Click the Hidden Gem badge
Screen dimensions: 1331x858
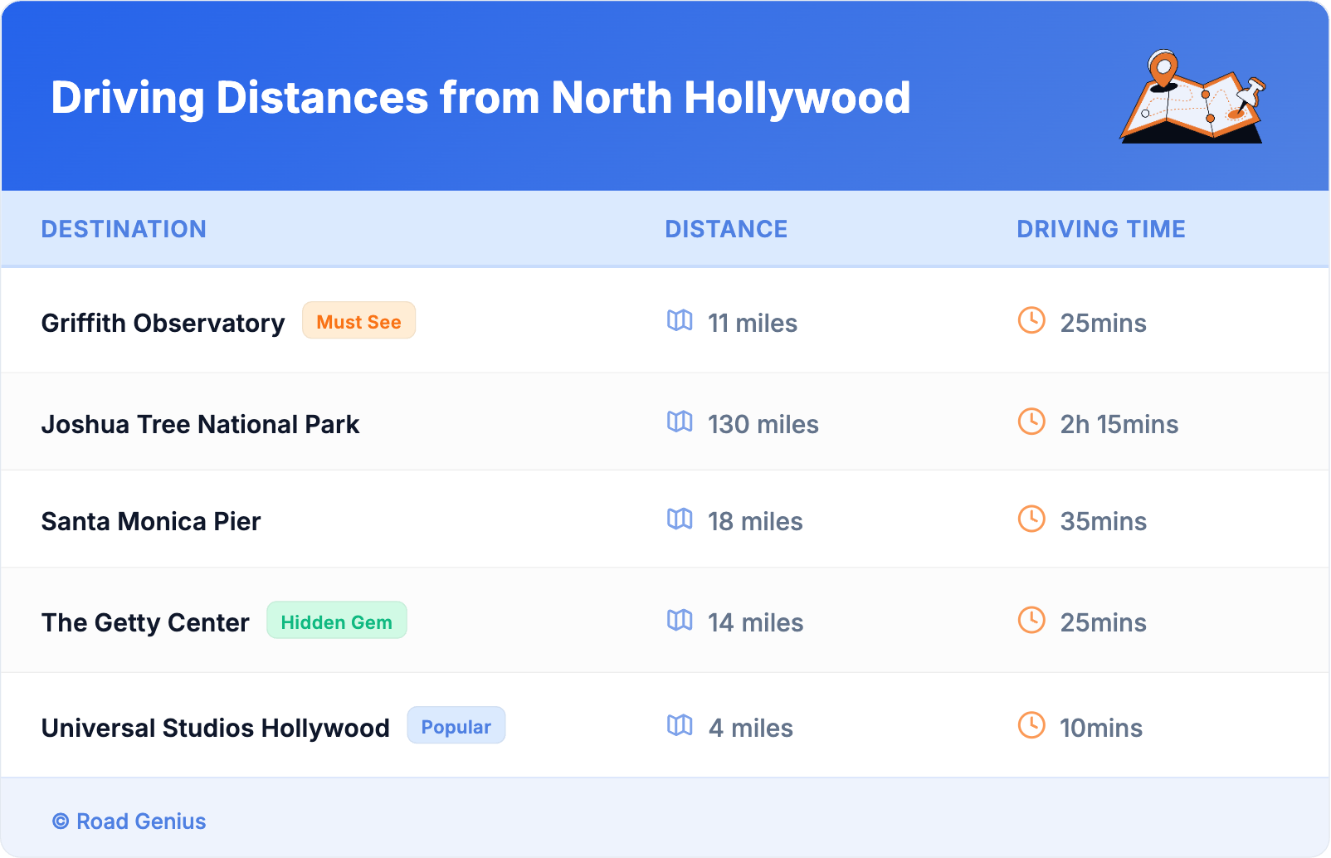336,621
